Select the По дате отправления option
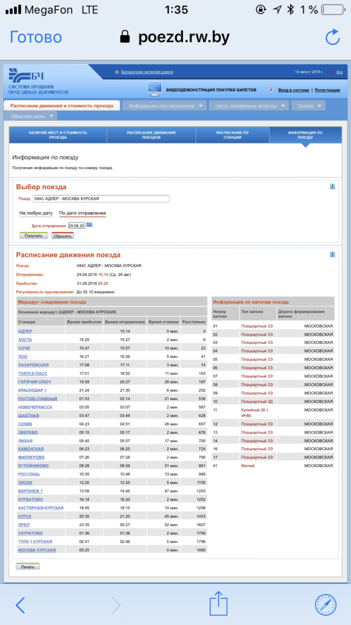The image size is (351, 625). click(83, 213)
